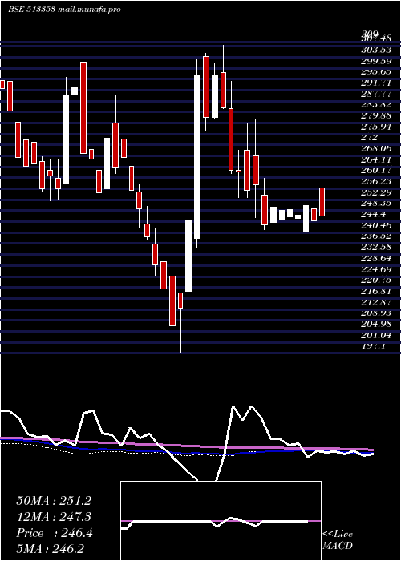Click the 260.17 price axis label
401x561 pixels.
(376, 171)
